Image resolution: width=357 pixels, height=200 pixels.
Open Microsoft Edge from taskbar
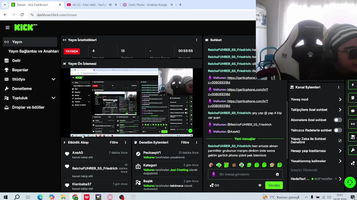[x=40, y=197]
